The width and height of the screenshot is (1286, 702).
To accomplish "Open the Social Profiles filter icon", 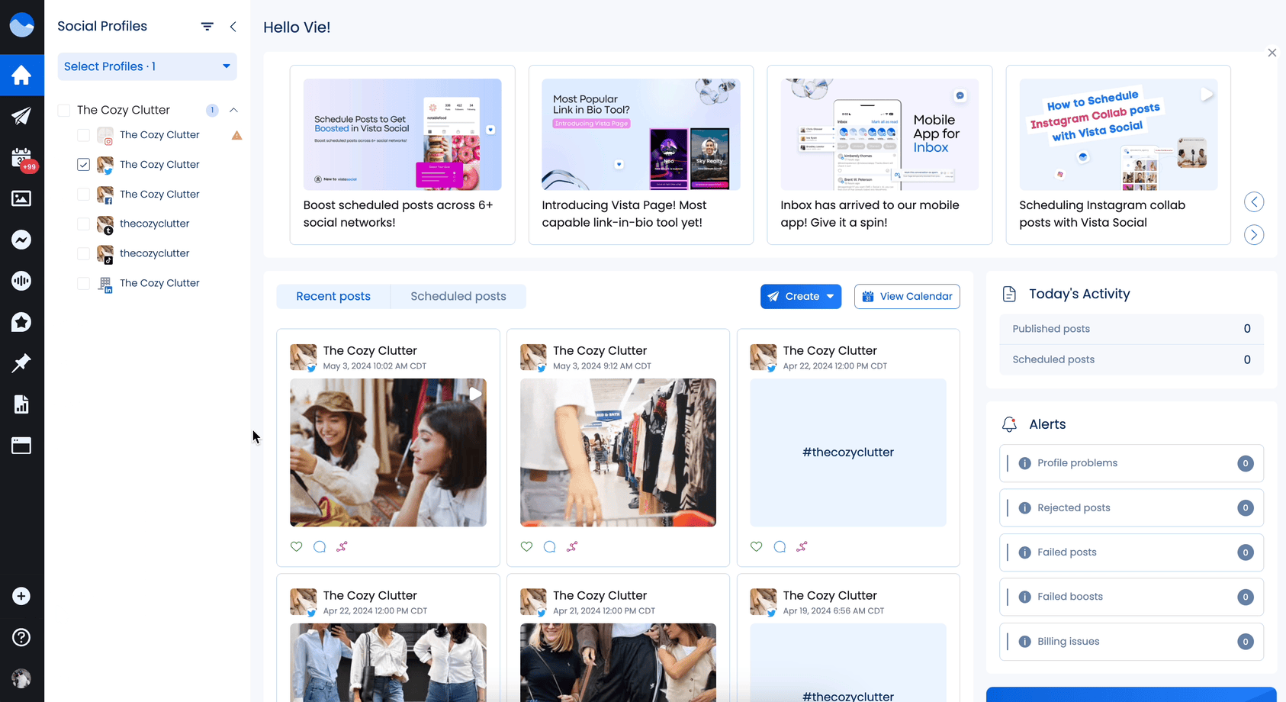I will point(207,26).
